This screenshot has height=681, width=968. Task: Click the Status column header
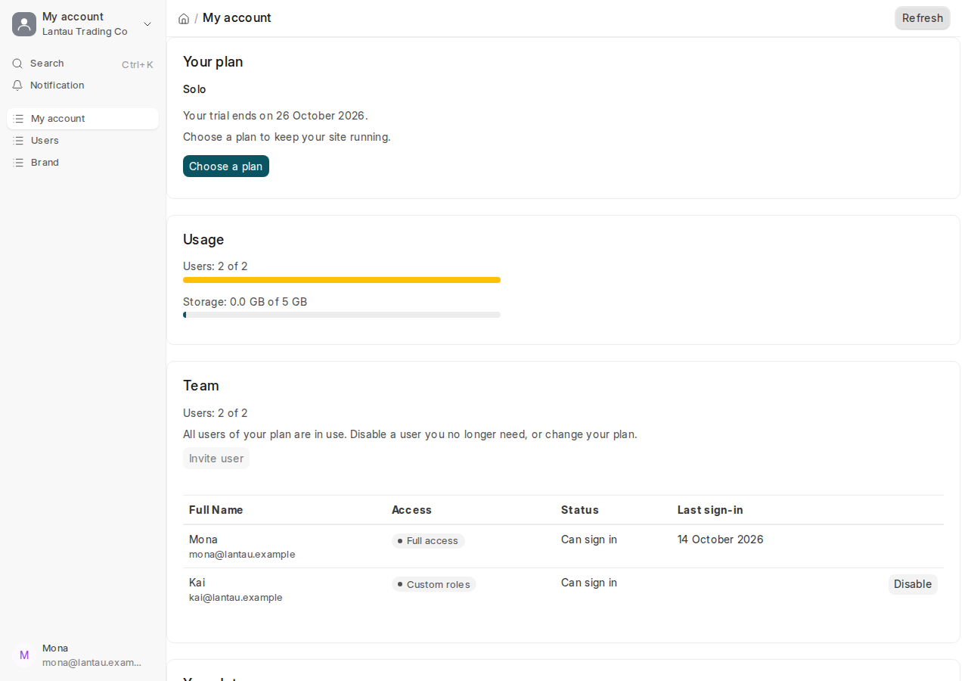[x=580, y=510]
